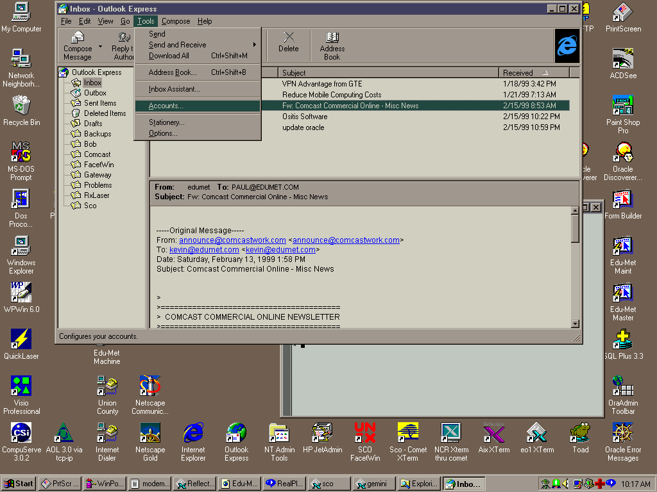The height and width of the screenshot is (492, 657).
Task: Switch to the Reflect... taskbar button
Action: (x=194, y=484)
